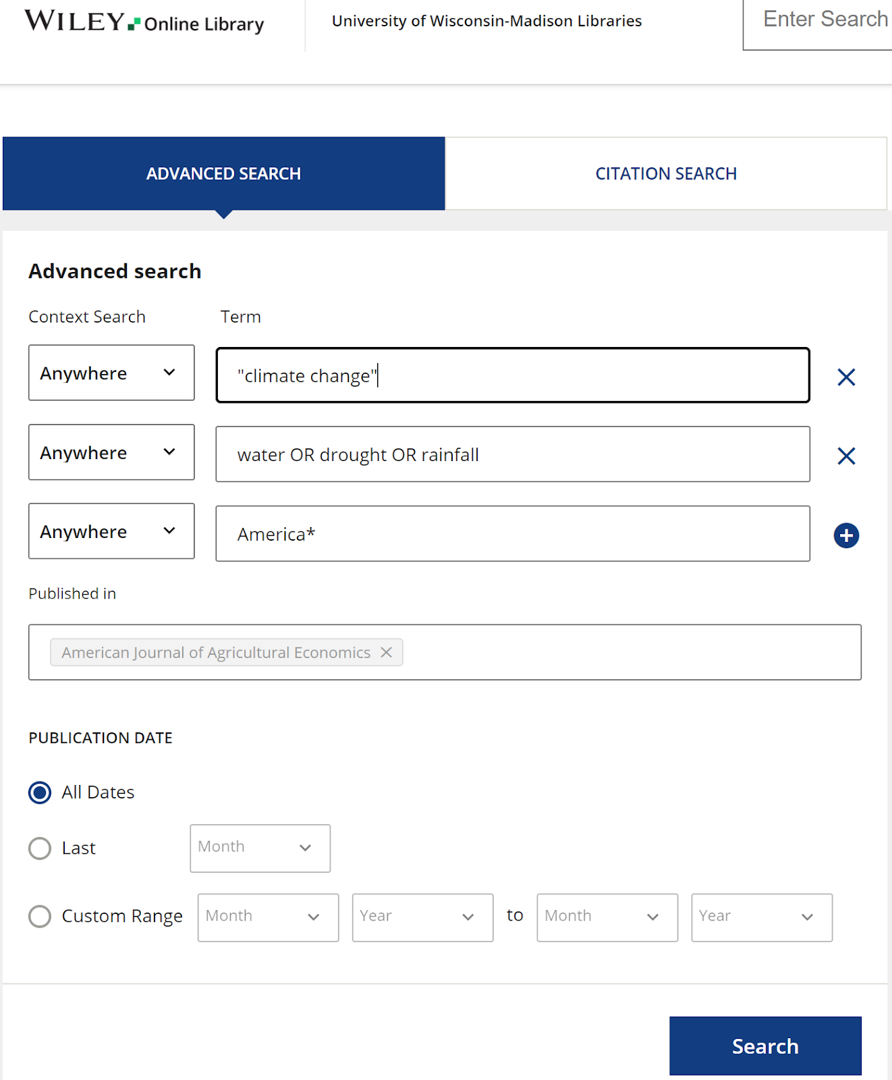The image size is (892, 1080).
Task: Remove the "climate change" search term row
Action: coord(846,377)
